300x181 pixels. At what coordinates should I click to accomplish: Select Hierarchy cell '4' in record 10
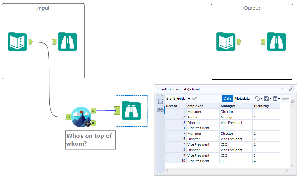coord(266,161)
